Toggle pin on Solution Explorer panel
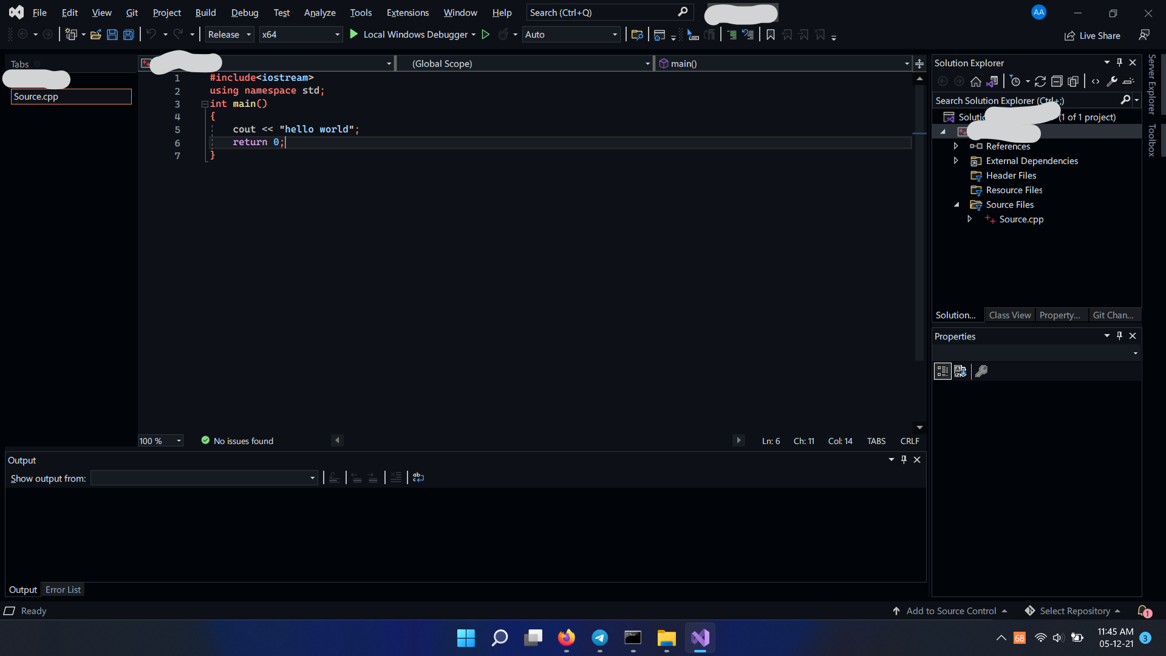Screen dimensions: 1166x656 click(1119, 63)
